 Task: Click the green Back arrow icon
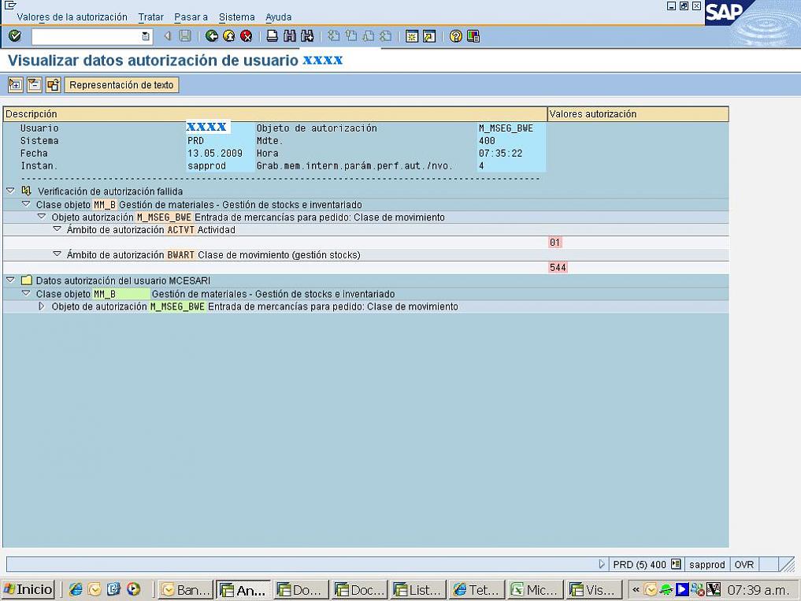[x=211, y=36]
